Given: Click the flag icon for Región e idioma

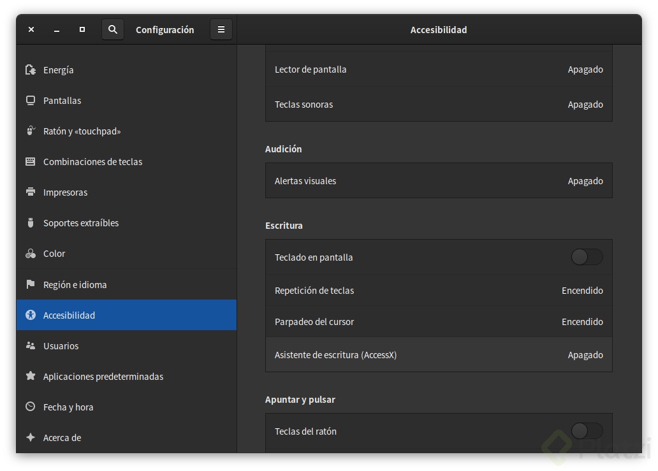Looking at the screenshot, I should [30, 284].
